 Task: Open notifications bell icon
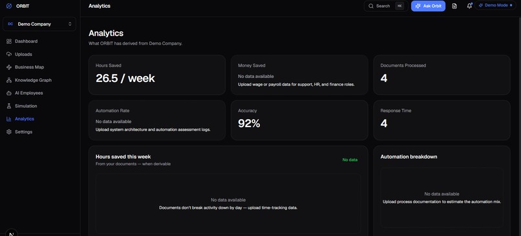(x=469, y=6)
